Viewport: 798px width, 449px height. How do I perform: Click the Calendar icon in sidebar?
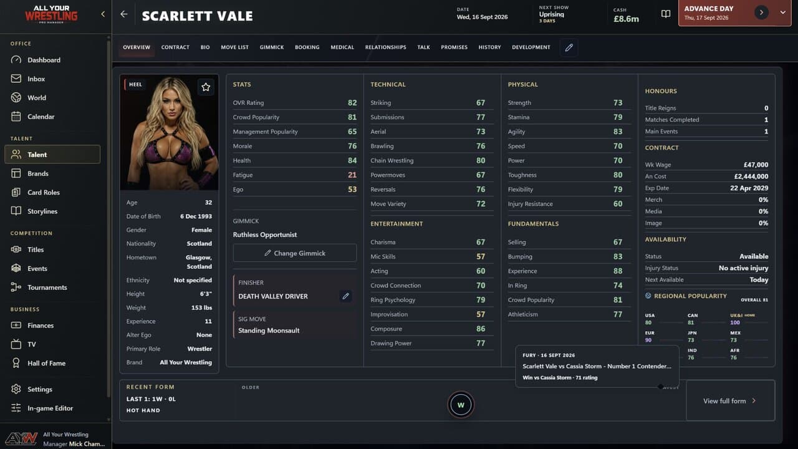tap(16, 117)
